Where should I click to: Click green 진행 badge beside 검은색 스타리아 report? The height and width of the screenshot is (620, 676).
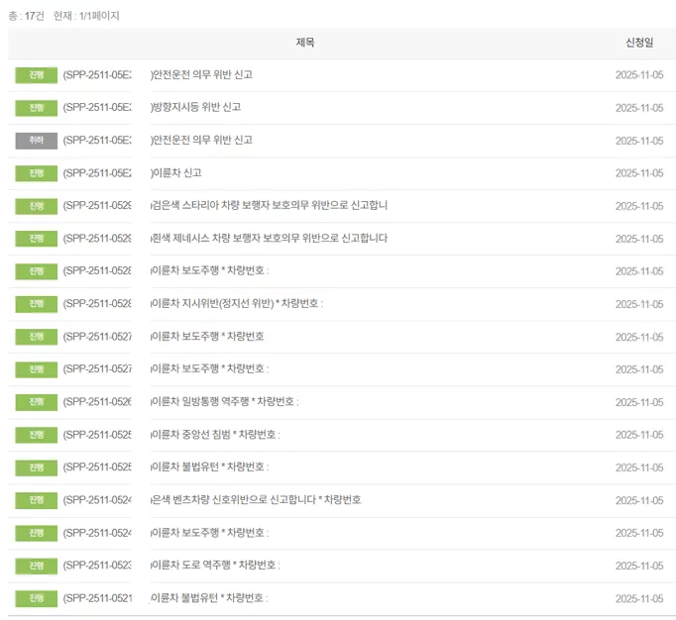click(x=37, y=206)
